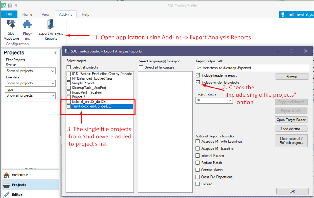The image size is (314, 198).
Task: Switch to Editor view via pencil icon
Action: 7,195
